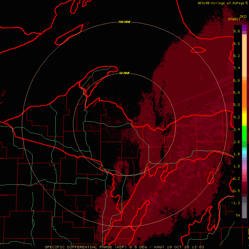The width and height of the screenshot is (249, 249).
Task: Click the 2.6 value on color scale
Action: point(237,142)
